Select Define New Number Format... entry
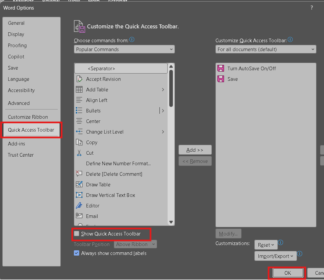324x280 pixels. [x=121, y=163]
